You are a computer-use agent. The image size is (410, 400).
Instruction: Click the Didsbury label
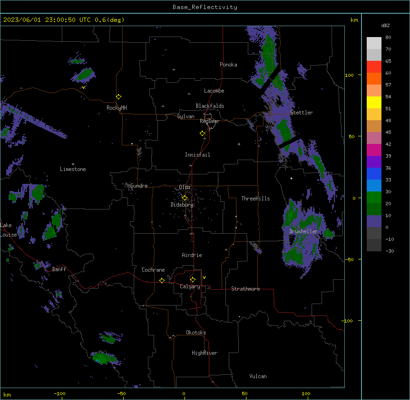[x=182, y=205]
